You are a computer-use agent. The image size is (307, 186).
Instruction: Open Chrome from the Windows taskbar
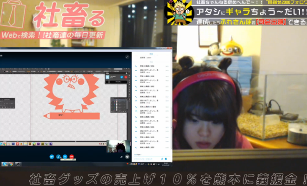[x=11, y=164]
